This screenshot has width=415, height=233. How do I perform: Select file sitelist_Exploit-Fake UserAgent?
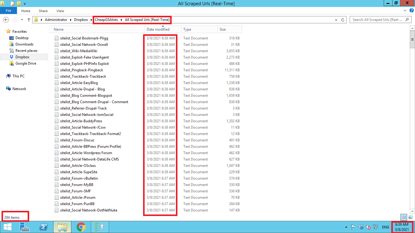84,57
